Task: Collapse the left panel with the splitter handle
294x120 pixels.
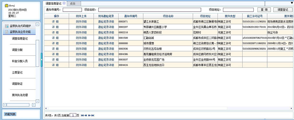Action: pos(41,60)
